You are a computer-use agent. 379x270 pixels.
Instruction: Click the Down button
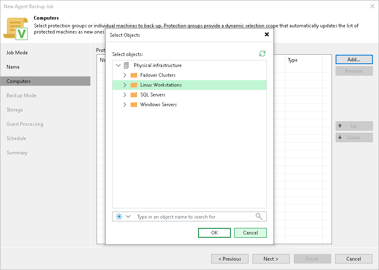[x=354, y=138]
